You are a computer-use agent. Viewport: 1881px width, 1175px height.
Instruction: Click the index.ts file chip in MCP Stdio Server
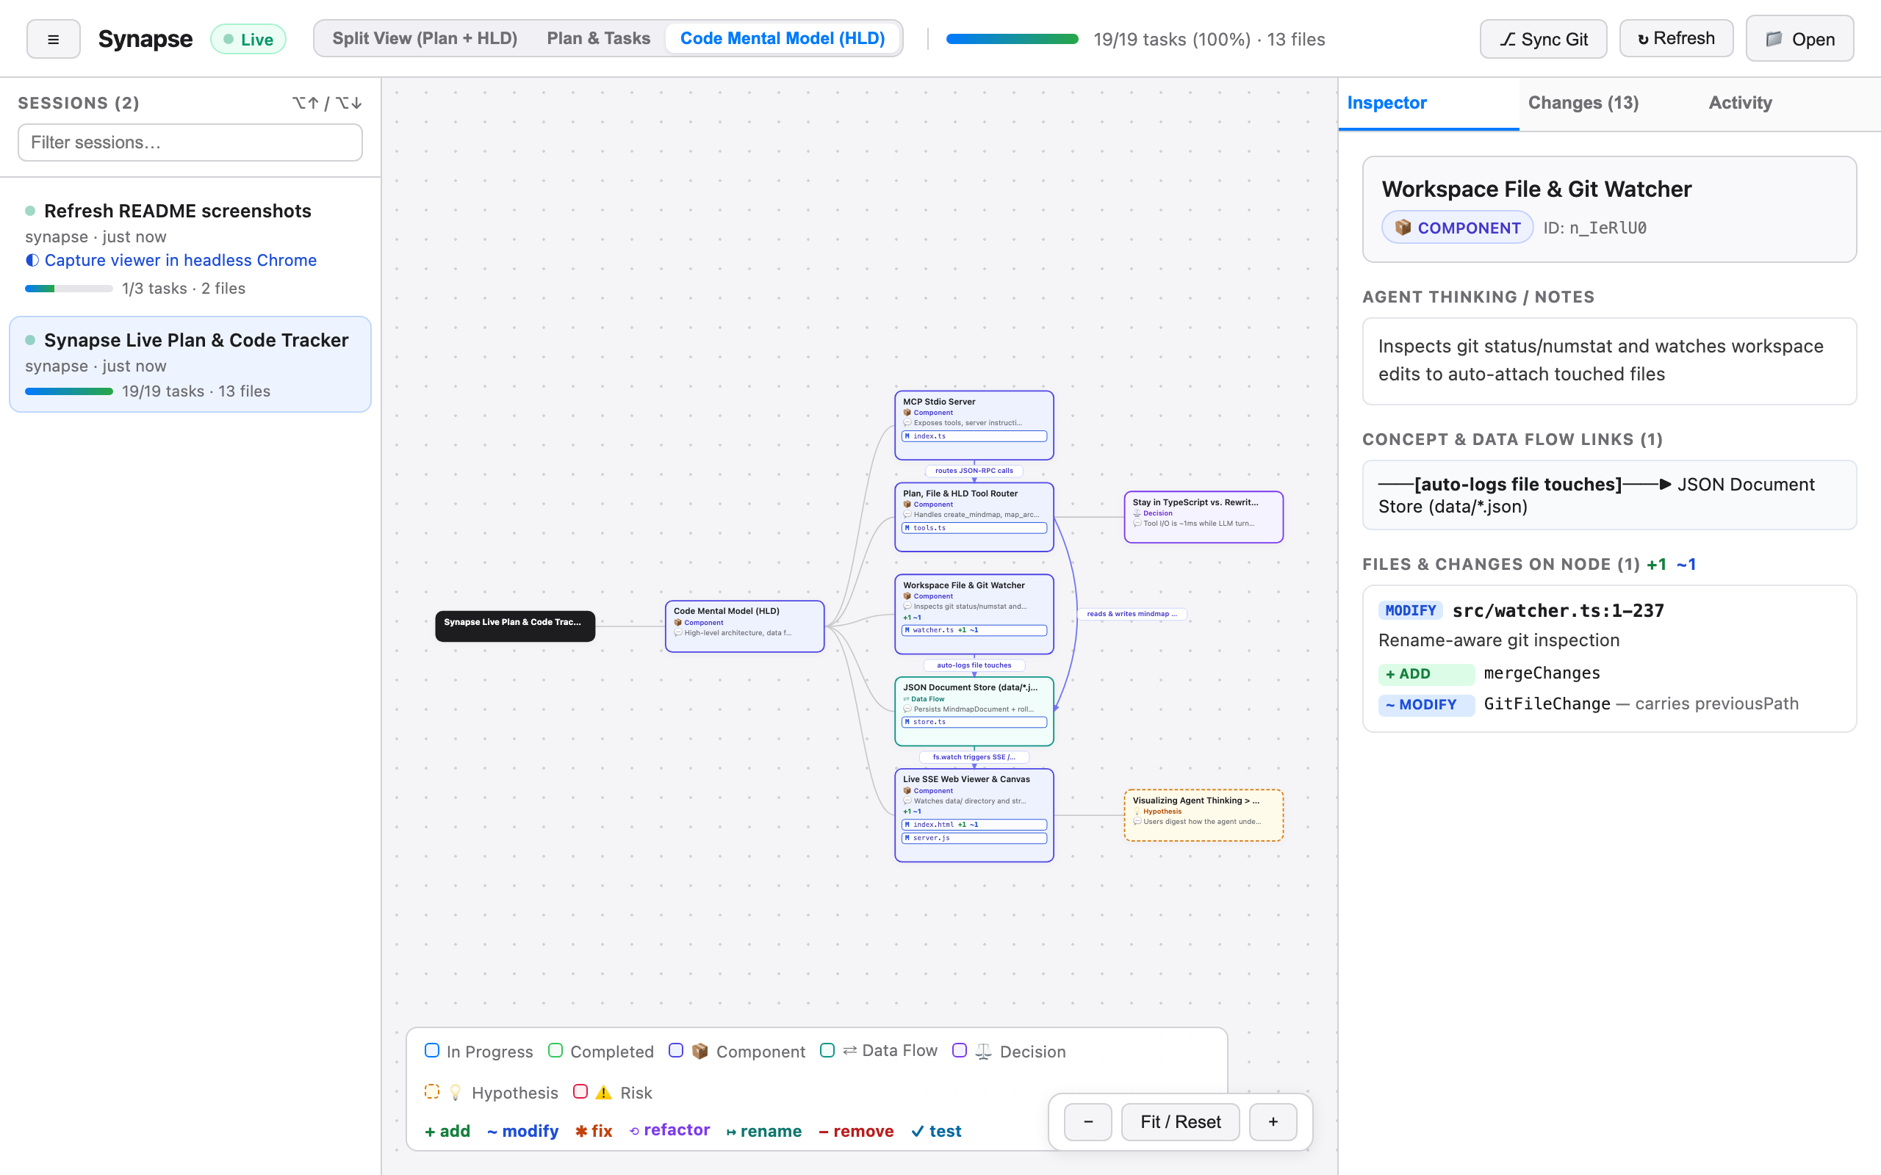coord(974,436)
